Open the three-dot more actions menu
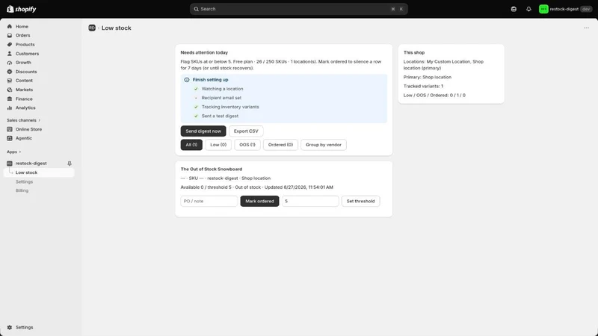 point(586,28)
